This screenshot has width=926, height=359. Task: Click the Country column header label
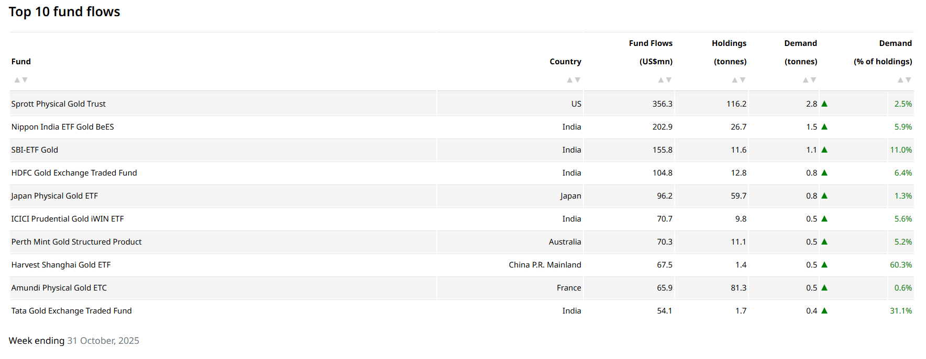coord(565,62)
